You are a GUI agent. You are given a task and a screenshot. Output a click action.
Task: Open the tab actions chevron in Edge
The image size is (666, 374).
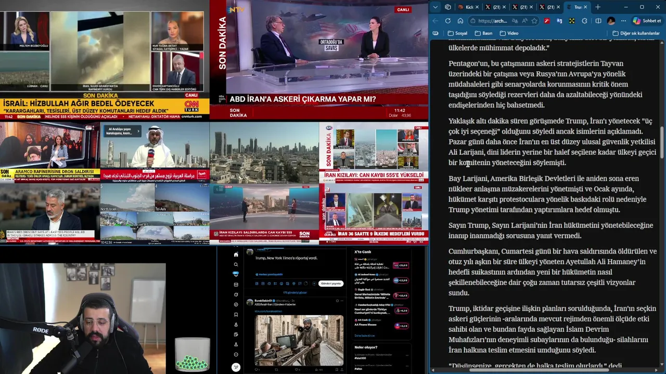(436, 7)
